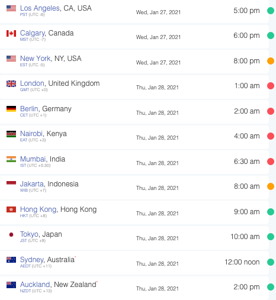Viewport: 276px width, 300px height.
Task: Click the orange status dot for New York
Action: (271, 61)
